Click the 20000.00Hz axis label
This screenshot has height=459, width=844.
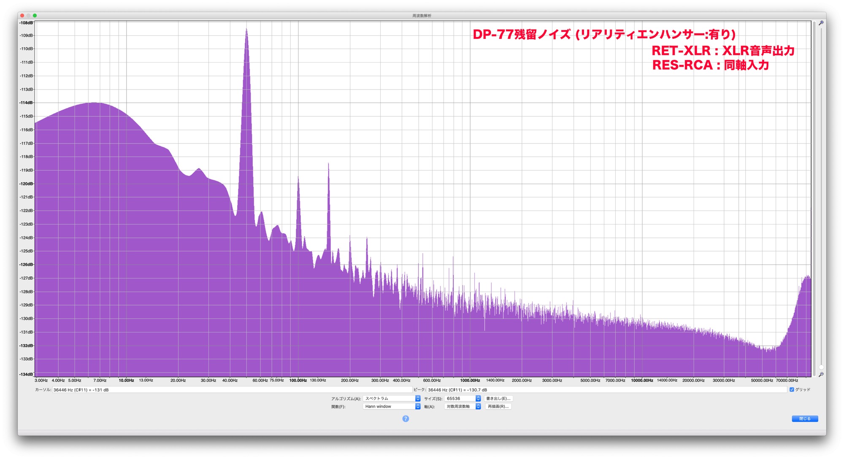(x=693, y=381)
